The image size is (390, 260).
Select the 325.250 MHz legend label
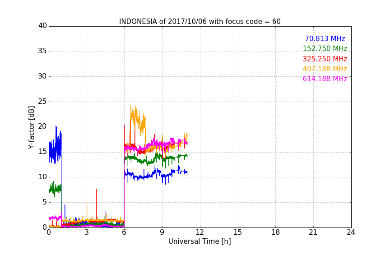[325, 59]
